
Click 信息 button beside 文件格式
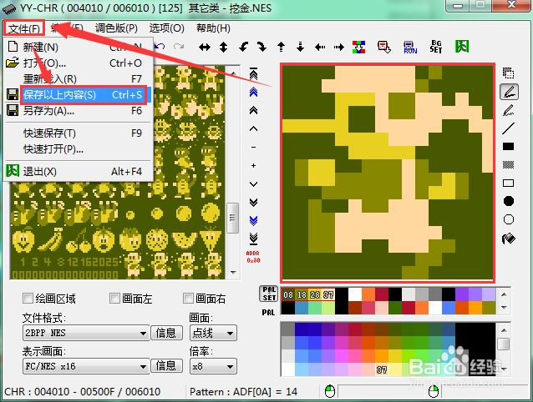pyautogui.click(x=166, y=333)
